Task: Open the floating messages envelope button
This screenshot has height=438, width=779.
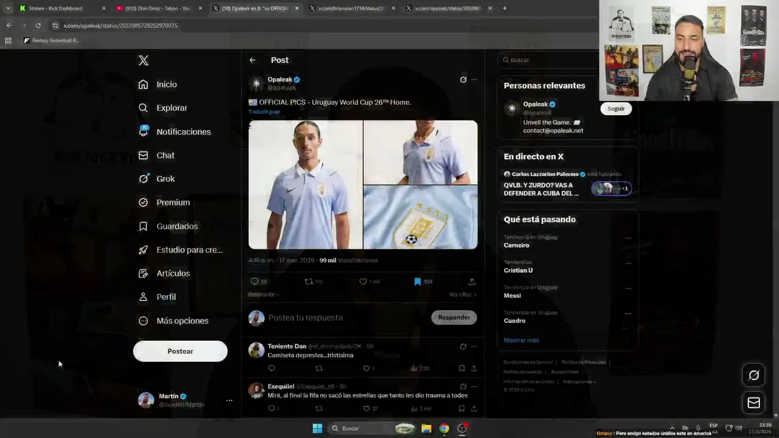Action: pos(753,403)
